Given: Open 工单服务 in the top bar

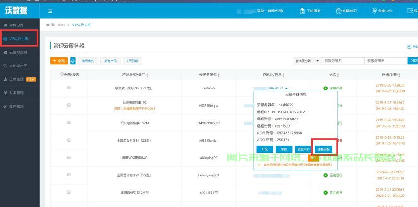Looking at the screenshot, I should [x=310, y=11].
